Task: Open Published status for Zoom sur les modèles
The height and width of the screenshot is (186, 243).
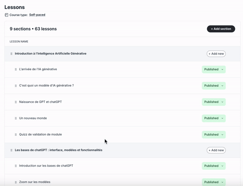Action: [214, 182]
